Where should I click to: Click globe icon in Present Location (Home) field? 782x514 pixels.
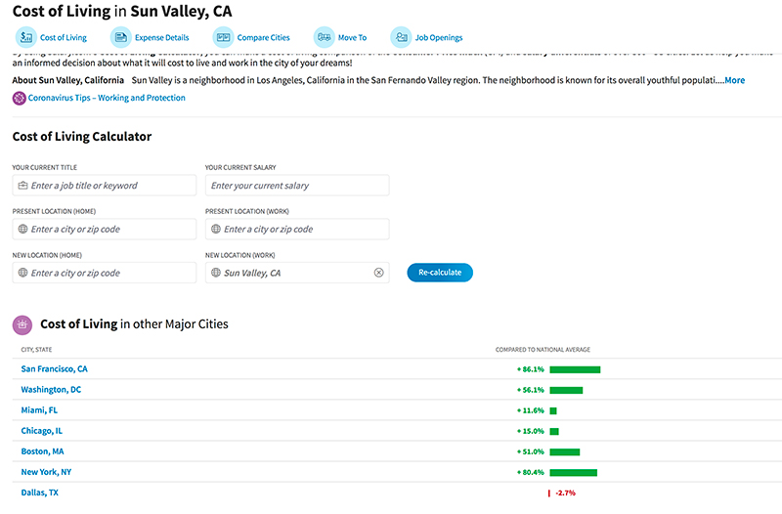point(22,229)
